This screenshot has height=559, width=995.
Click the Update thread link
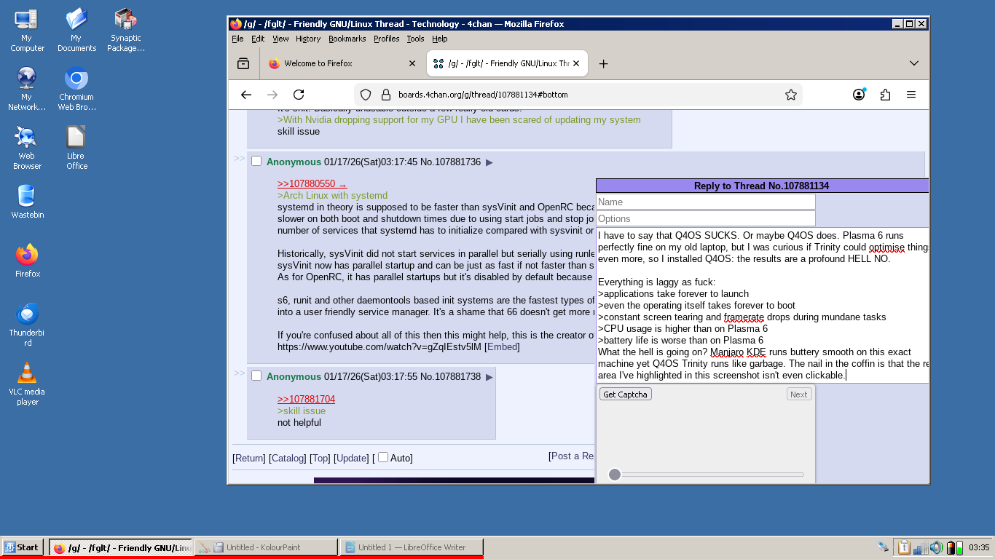(x=352, y=458)
